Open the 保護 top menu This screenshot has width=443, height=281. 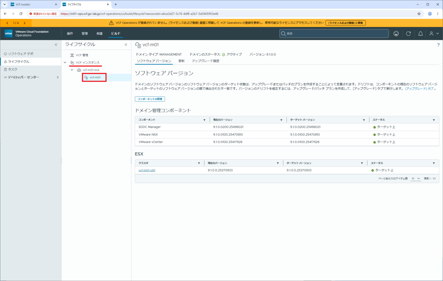point(99,34)
